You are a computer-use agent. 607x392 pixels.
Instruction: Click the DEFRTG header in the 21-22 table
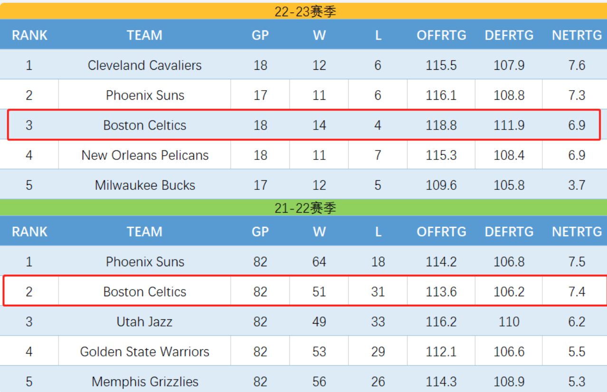[509, 232]
